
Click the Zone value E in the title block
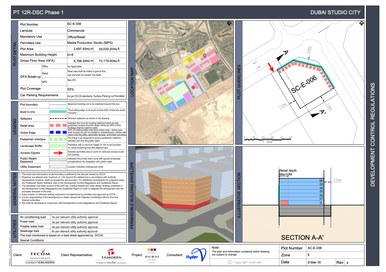point(309,255)
